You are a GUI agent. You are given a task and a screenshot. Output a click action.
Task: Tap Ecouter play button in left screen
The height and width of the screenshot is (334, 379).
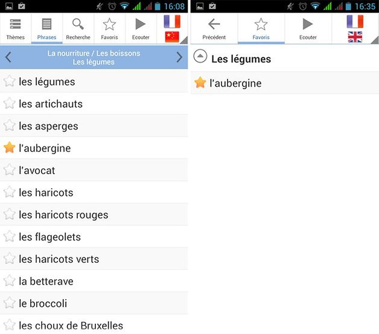(141, 28)
